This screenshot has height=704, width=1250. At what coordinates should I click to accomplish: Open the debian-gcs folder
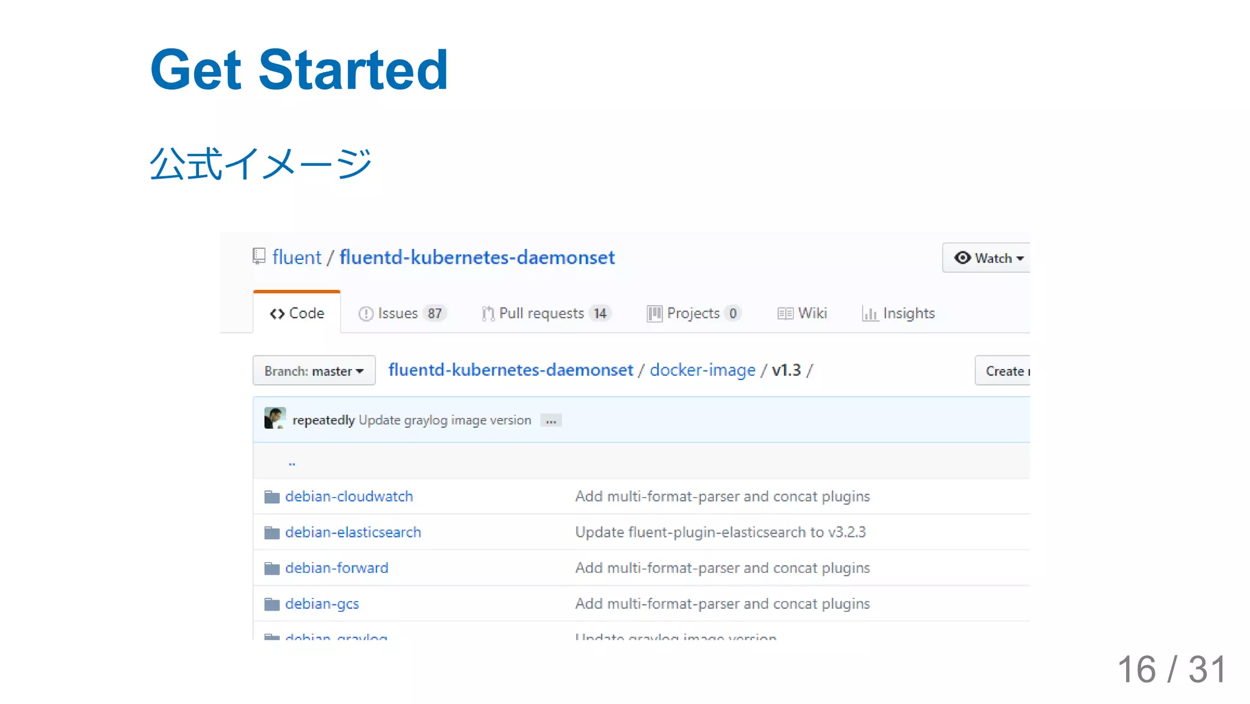tap(322, 603)
